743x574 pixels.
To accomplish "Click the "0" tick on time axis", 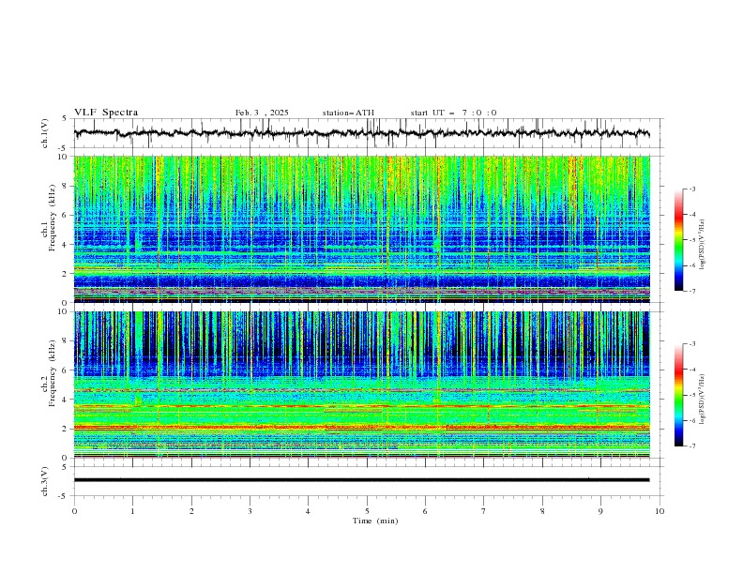I will click(74, 511).
